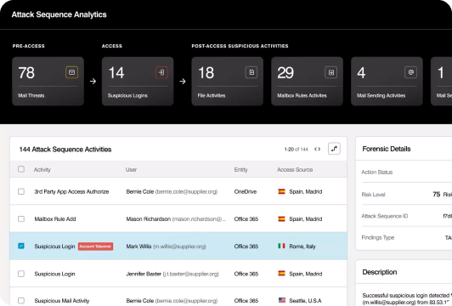This screenshot has height=306, width=452.
Task: Sort by the User column header
Action: pyautogui.click(x=131, y=170)
